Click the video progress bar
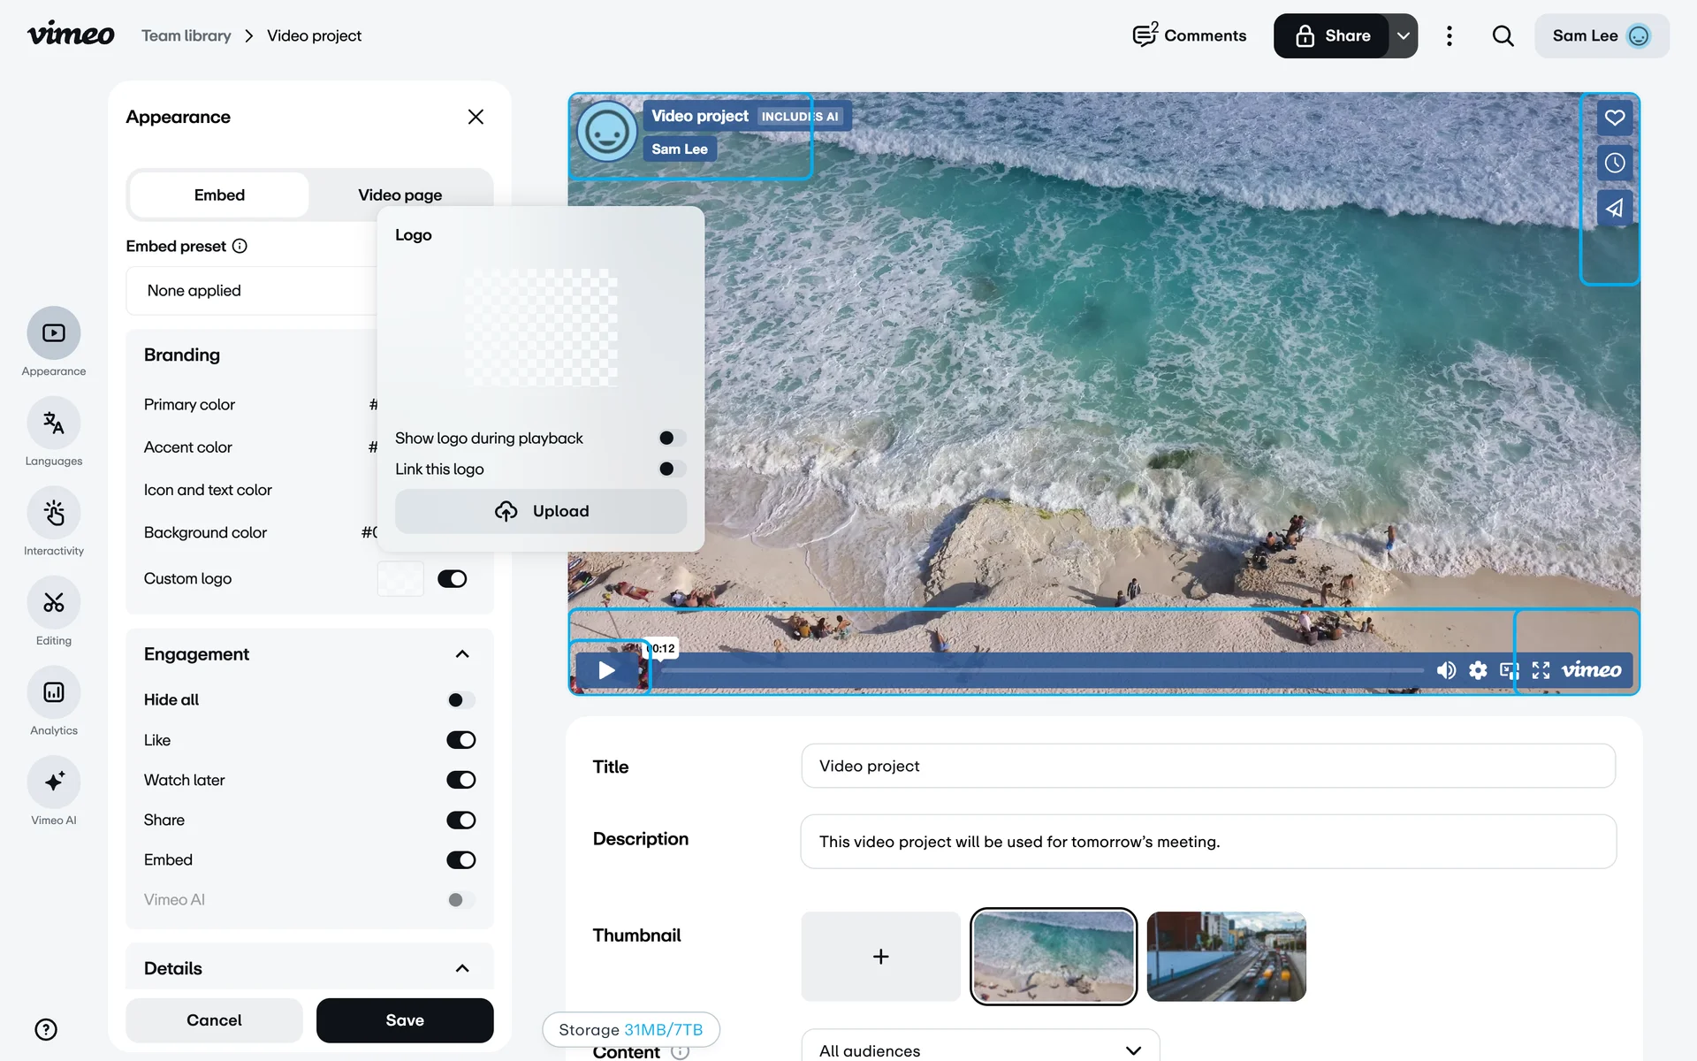 [1043, 670]
